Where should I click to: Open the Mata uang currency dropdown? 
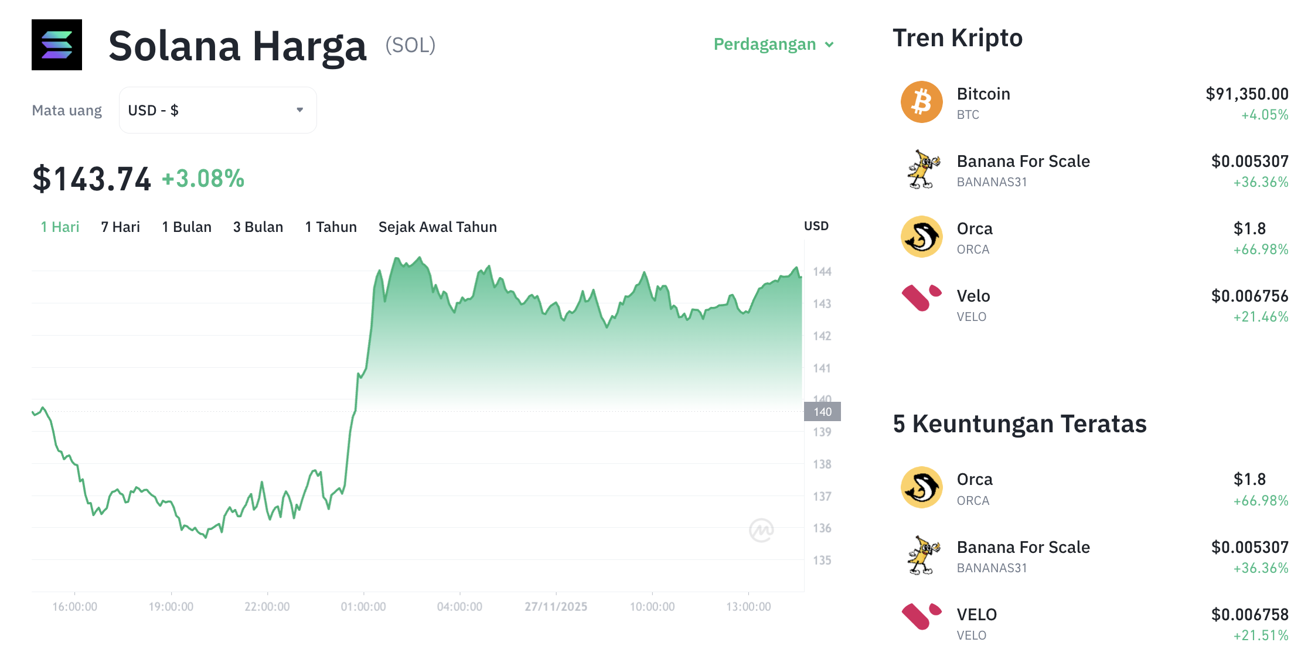click(217, 110)
